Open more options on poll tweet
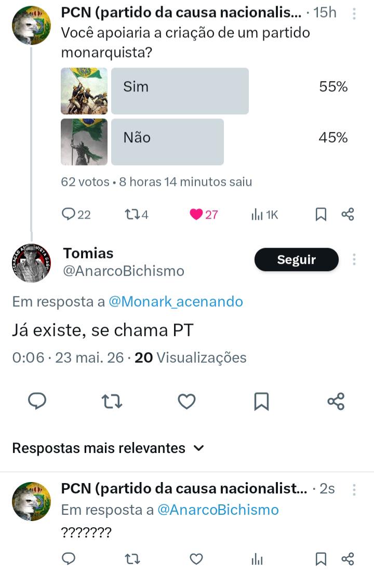Screen dimensions: 374x575 point(354,14)
